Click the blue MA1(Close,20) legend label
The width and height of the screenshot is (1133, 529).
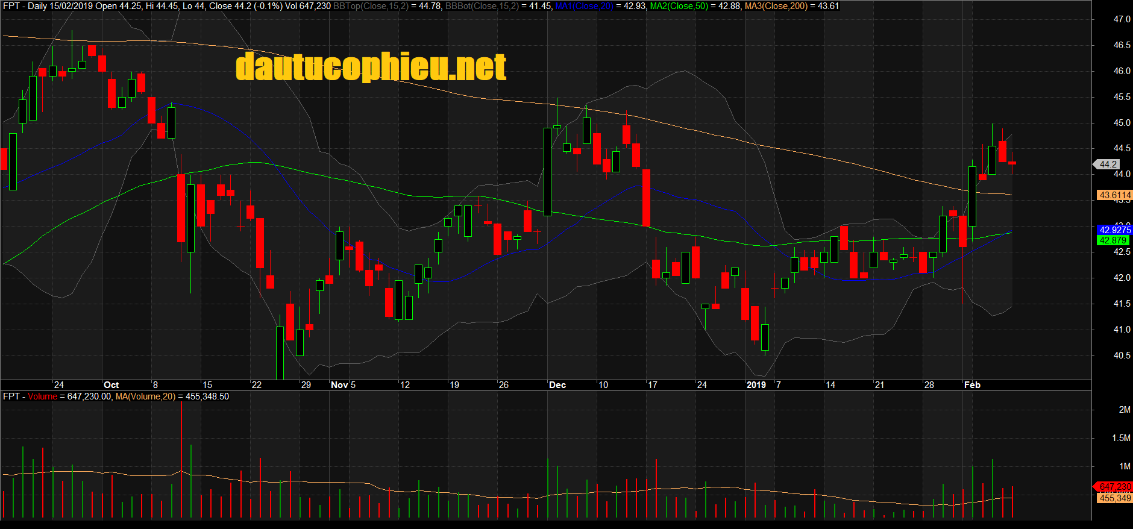click(x=584, y=6)
